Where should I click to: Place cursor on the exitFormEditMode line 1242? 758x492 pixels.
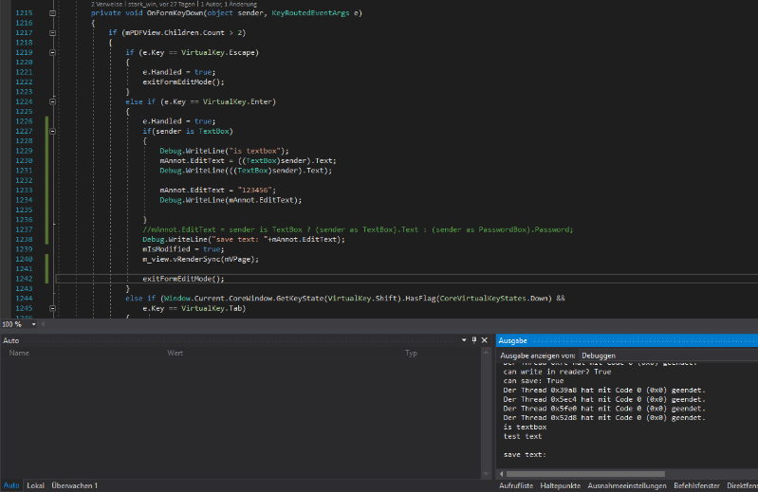183,279
